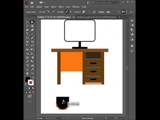Select the Type tool

[27, 34]
